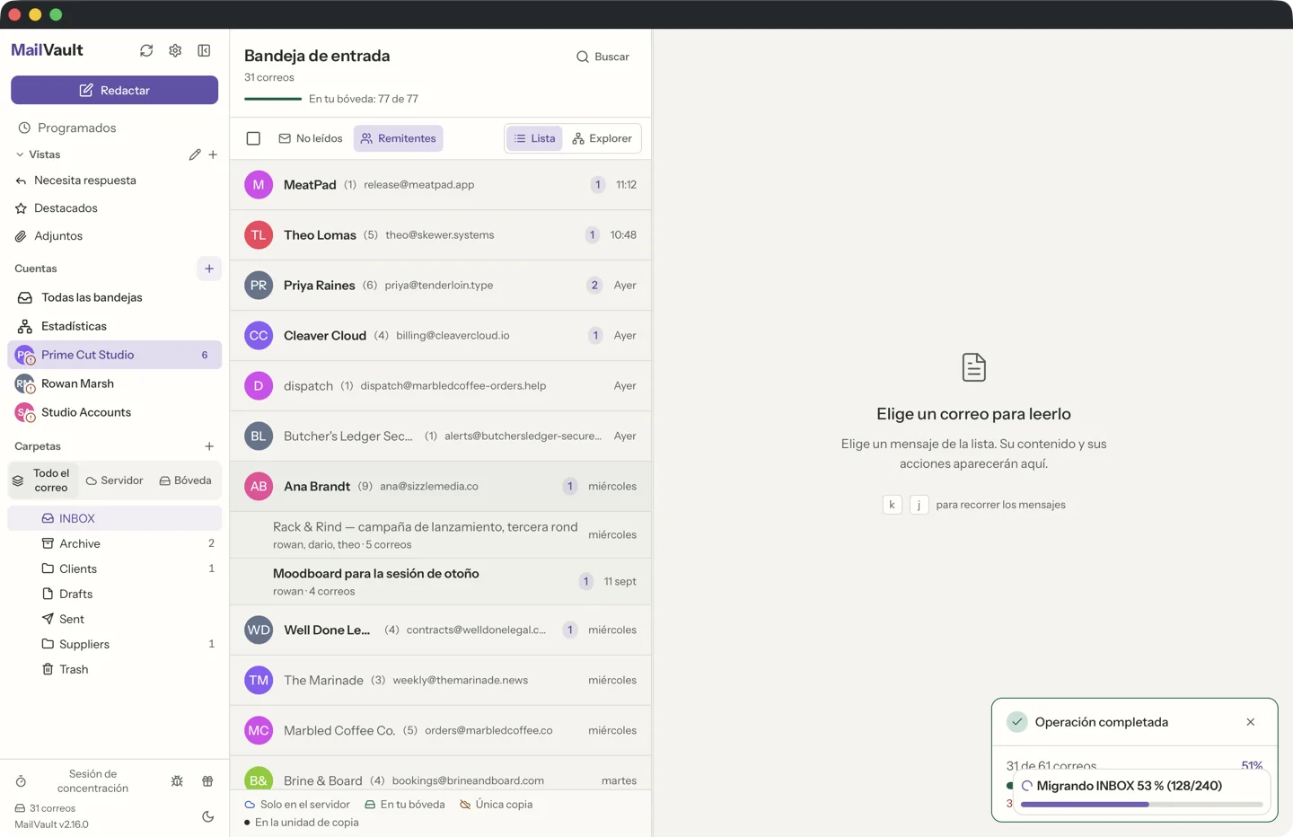The image size is (1293, 837).
Task: Select the Todo el correo tab
Action: click(x=43, y=480)
